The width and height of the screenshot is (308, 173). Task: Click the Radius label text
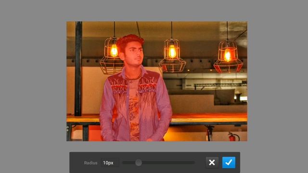(x=90, y=163)
